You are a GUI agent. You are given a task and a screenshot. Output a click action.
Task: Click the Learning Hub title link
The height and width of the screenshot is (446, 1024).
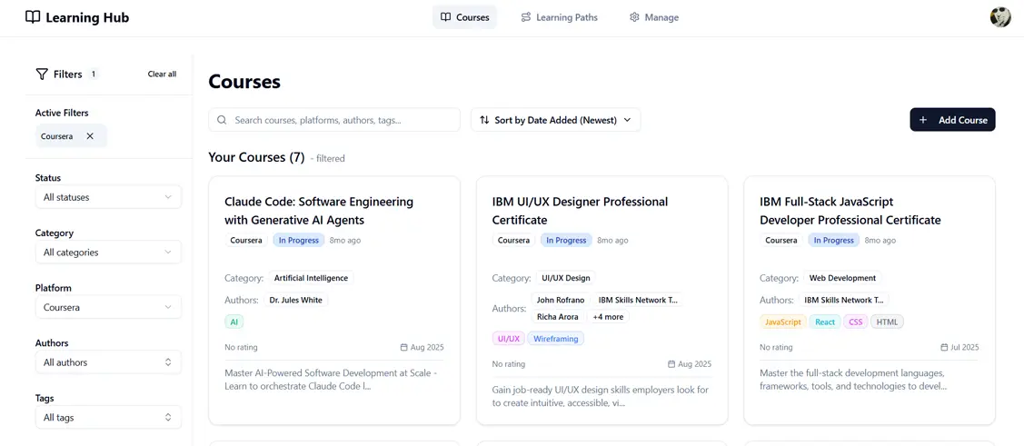click(x=87, y=17)
